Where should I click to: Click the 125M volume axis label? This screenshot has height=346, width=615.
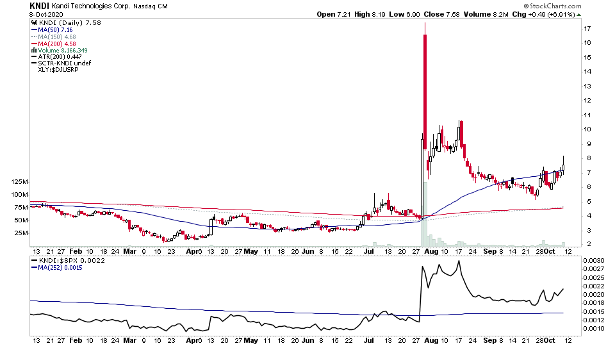(20, 182)
